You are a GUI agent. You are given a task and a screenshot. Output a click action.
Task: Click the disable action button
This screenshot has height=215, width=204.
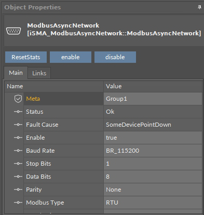coord(115,57)
